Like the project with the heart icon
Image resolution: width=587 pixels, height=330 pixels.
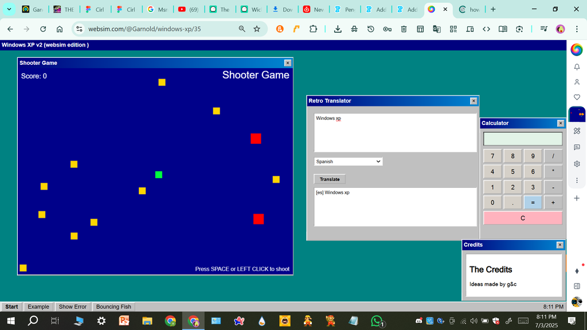click(577, 97)
